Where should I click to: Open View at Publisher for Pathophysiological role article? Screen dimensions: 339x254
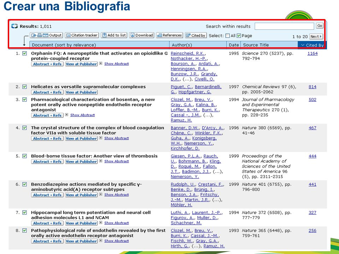[x=81, y=241]
